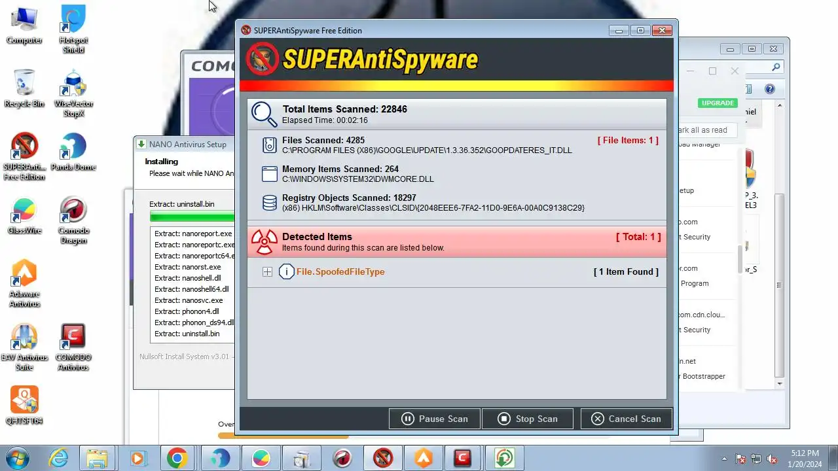Switch to Comodo Dragon taskbar button
Screen dimensions: 838x471
pos(342,458)
